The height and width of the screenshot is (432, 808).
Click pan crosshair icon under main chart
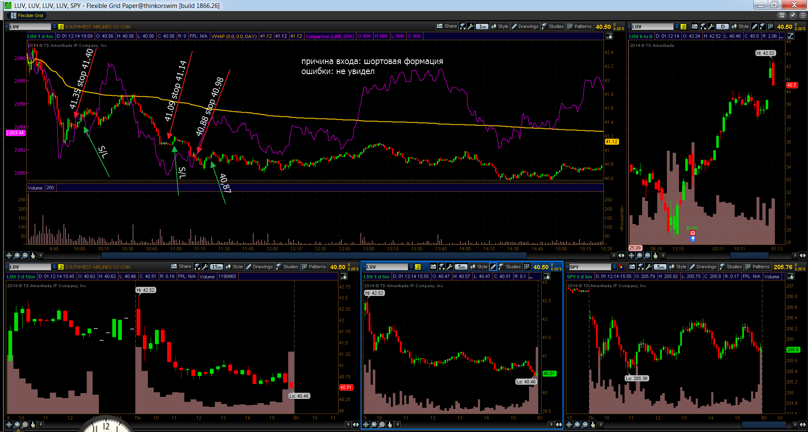(9, 255)
